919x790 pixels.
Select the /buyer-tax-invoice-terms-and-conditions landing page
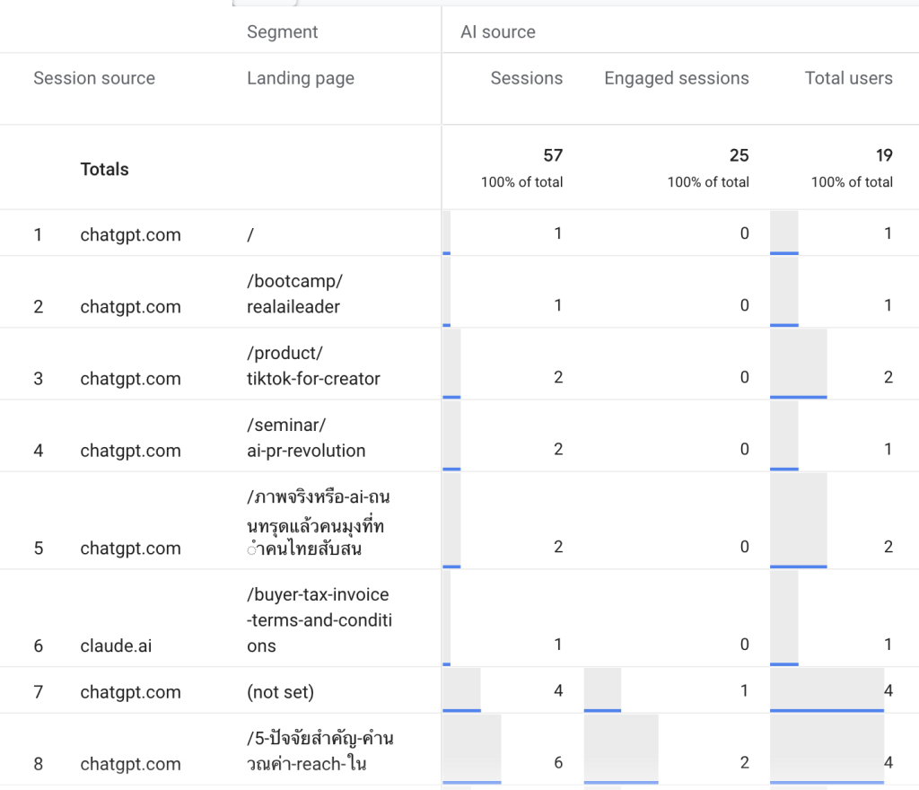(x=319, y=619)
